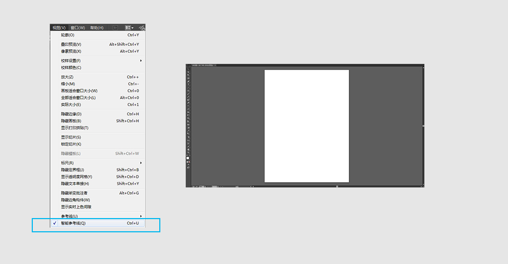Click 实际大小(E) menu item
Viewport: 508px width, 264px height.
pos(71,105)
